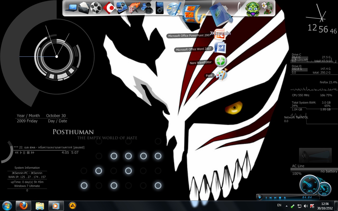Screen dimensions: 338x211
Task: Click the Microsoft Office PowerPoint 2007 label
Action: coord(189,36)
